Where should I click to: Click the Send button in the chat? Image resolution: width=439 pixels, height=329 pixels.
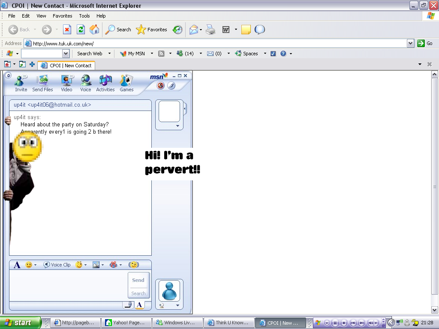pos(138,280)
